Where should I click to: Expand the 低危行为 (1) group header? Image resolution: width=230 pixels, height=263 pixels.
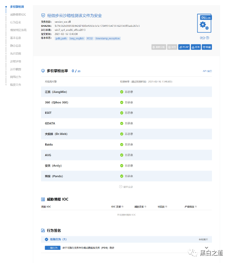point(126,240)
